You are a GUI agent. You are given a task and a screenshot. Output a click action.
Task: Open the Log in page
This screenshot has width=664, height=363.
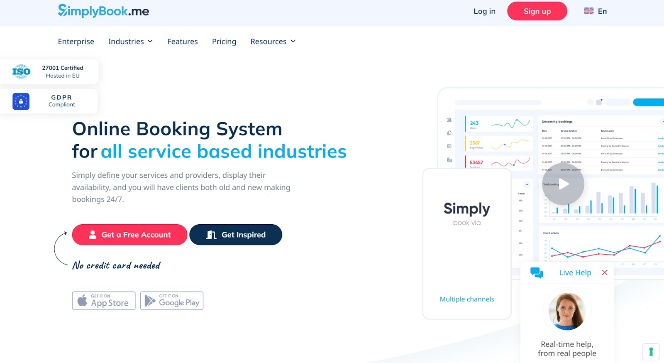coord(484,11)
